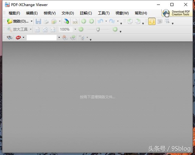The height and width of the screenshot is (155, 195).
Task: Open the 檔案(F) menu
Action: tap(14, 13)
